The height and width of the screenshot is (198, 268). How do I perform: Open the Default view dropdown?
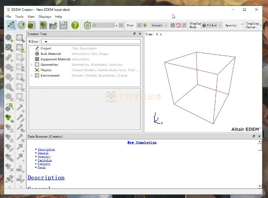159,25
